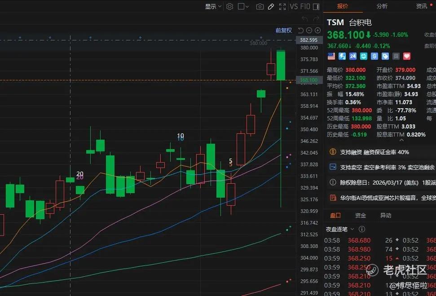Click the ex-dividend info icon

(x=333, y=182)
